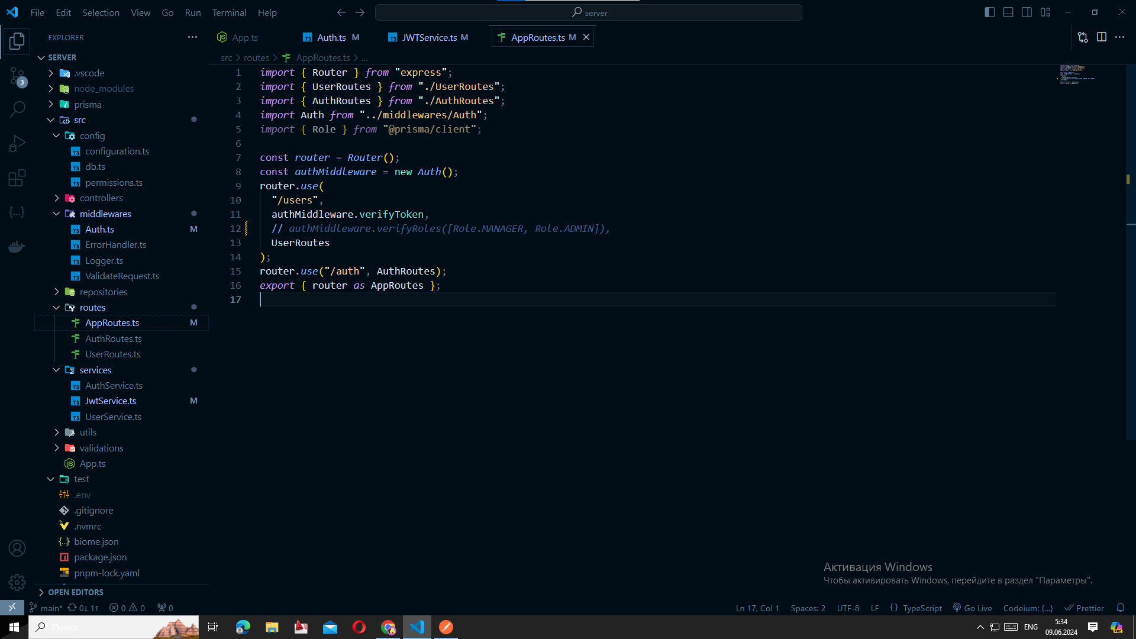Open notifications via the bell icon
This screenshot has width=1136, height=639.
(x=1121, y=608)
